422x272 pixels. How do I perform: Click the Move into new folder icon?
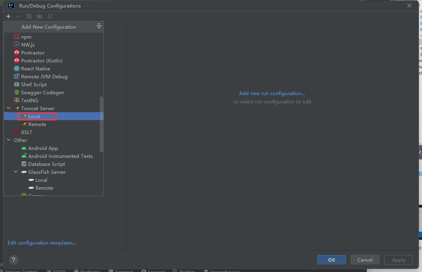(x=39, y=16)
